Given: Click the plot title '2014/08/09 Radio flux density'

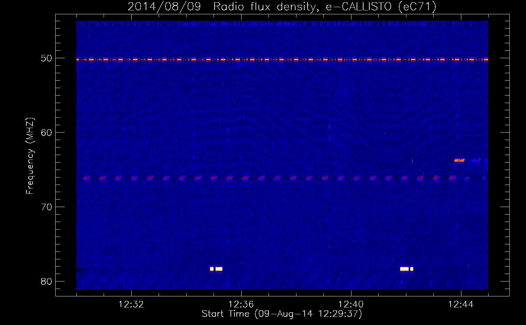Looking at the screenshot, I should 282,6.
